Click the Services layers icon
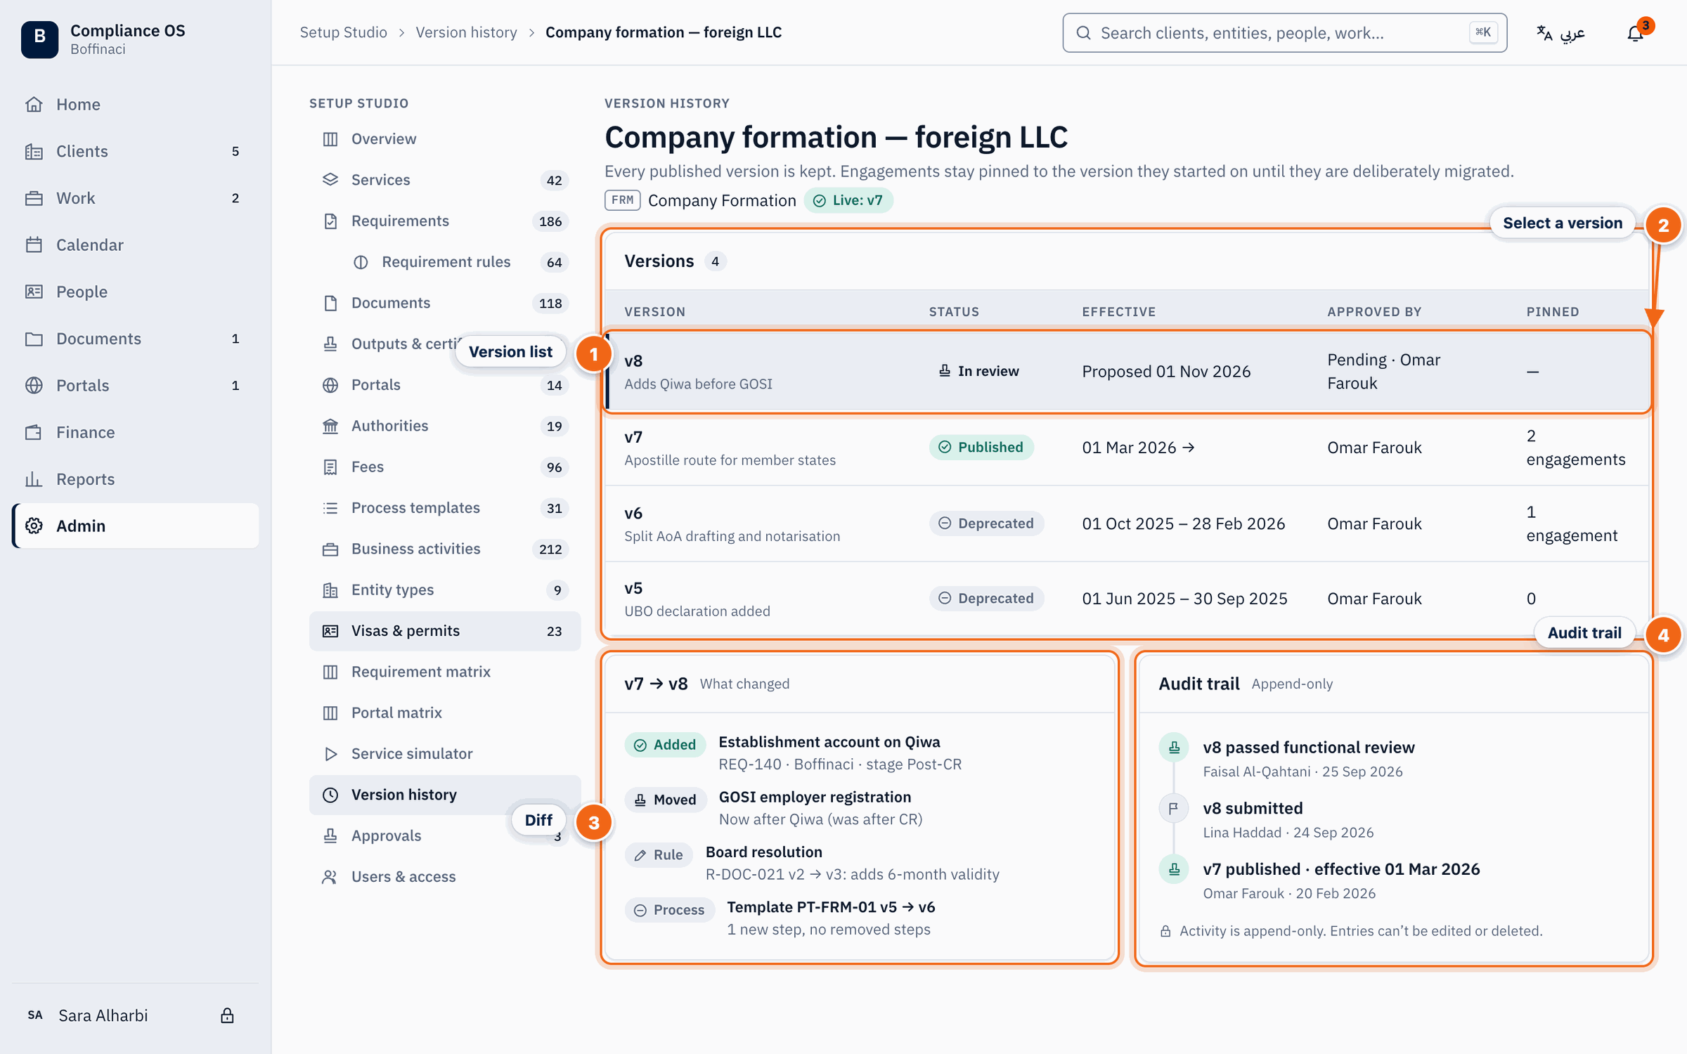The height and width of the screenshot is (1054, 1687). (x=330, y=180)
